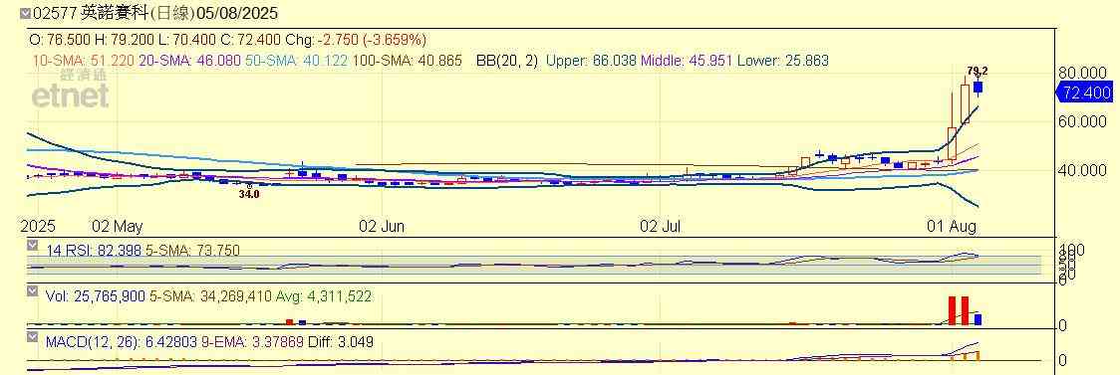Collapse the 14 RSI indicator panel
Screen dimensions: 1120x375
32,246
